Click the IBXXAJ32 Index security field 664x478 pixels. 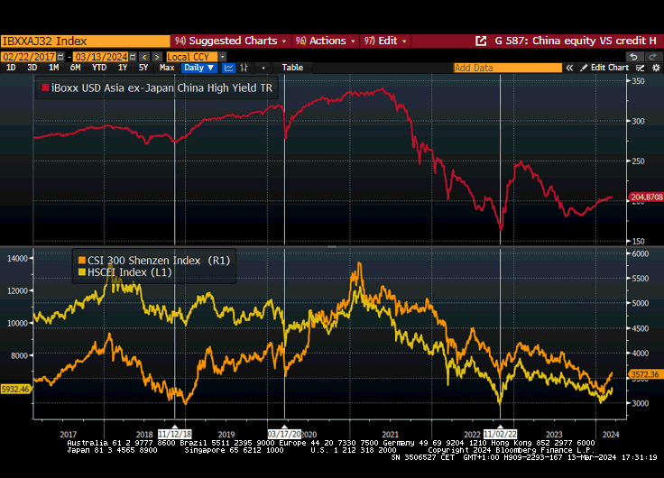(85, 41)
